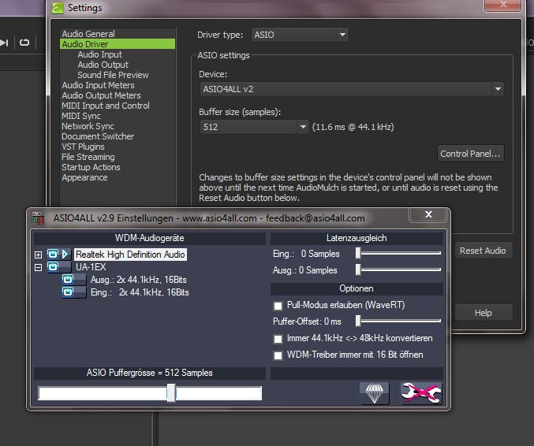Click the parachute load-defaults icon
The image size is (534, 446).
click(375, 393)
